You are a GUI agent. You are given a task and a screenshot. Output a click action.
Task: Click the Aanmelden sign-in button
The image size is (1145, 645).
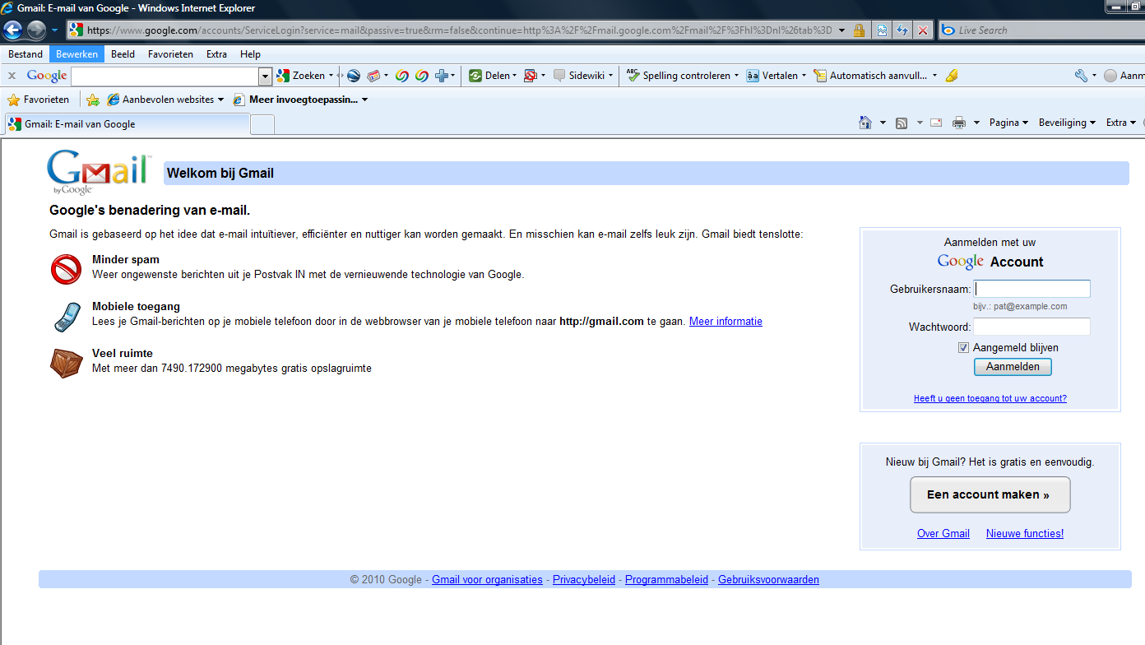[1013, 367]
